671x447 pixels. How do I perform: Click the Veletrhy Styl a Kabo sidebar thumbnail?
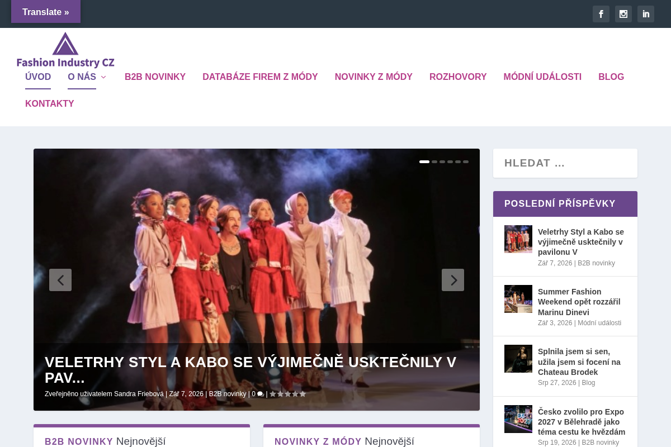518,239
